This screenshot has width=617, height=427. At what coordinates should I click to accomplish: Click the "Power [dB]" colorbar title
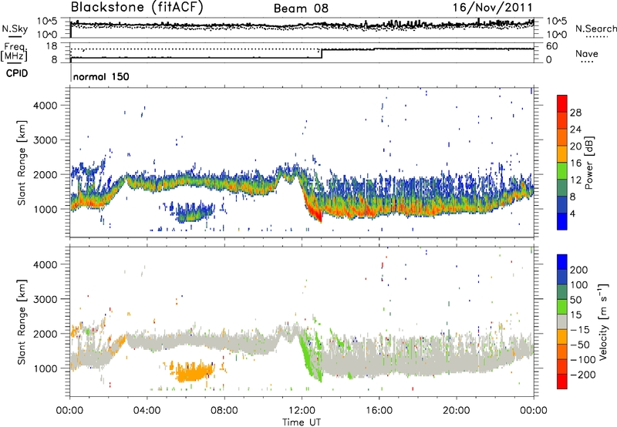coord(589,163)
